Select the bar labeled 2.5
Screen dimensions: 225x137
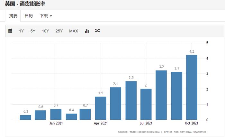pos(131,100)
